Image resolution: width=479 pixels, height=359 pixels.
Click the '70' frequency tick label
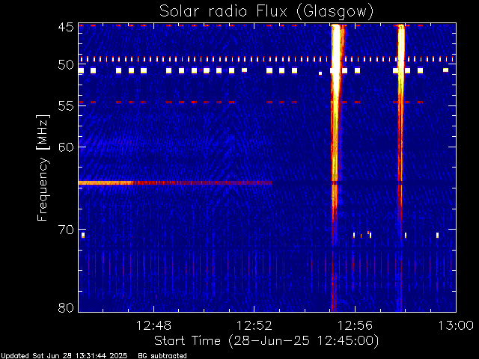[66, 230]
